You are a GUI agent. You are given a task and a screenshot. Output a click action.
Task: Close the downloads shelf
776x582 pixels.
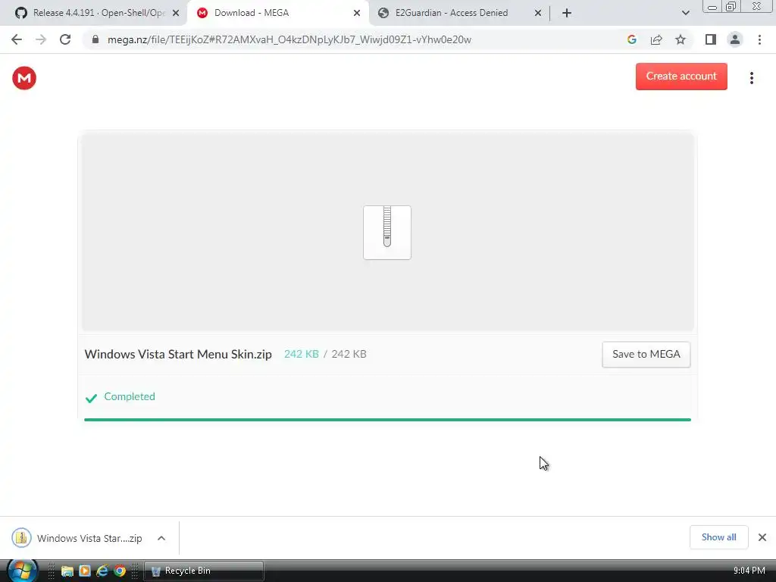(x=762, y=537)
